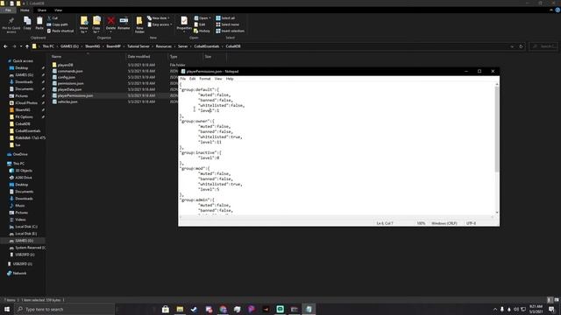This screenshot has height=315, width=561.
Task: Click the Refresh icon beside address bar
Action: pyautogui.click(x=521, y=46)
